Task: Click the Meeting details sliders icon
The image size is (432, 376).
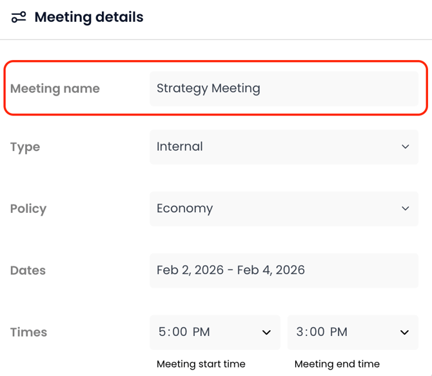Action: (x=19, y=17)
